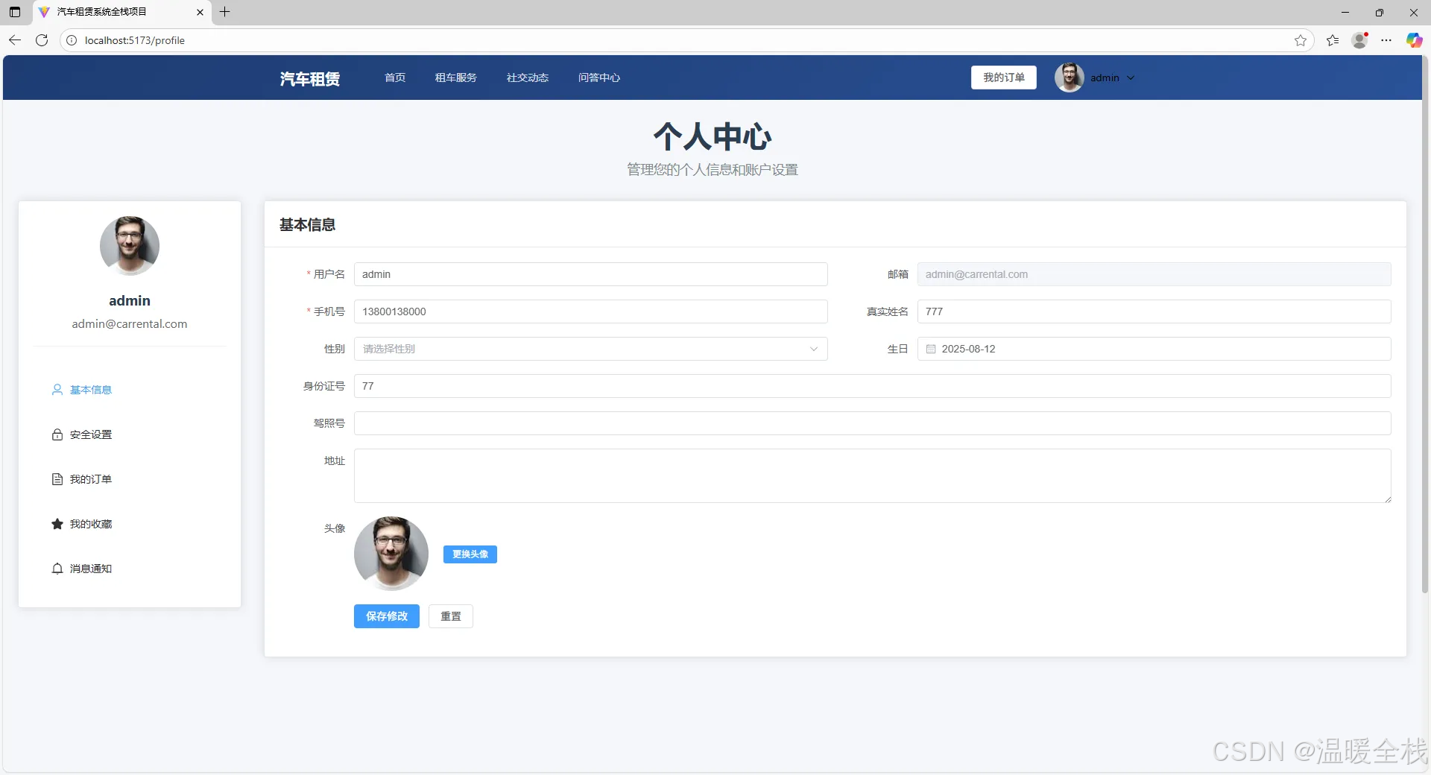Open the browser settings menu (three dots)
Screen dimensions: 1431x775
[x=1387, y=40]
